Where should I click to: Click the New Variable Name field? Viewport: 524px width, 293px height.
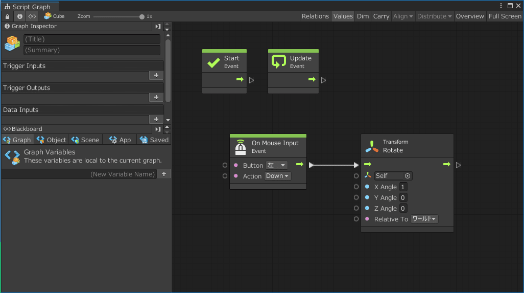click(x=79, y=174)
